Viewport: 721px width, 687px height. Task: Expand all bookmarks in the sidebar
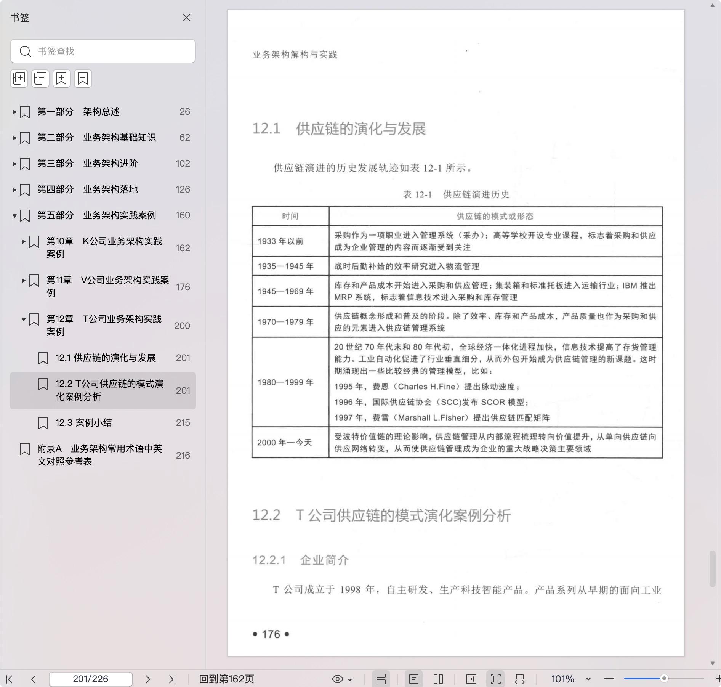click(x=19, y=79)
